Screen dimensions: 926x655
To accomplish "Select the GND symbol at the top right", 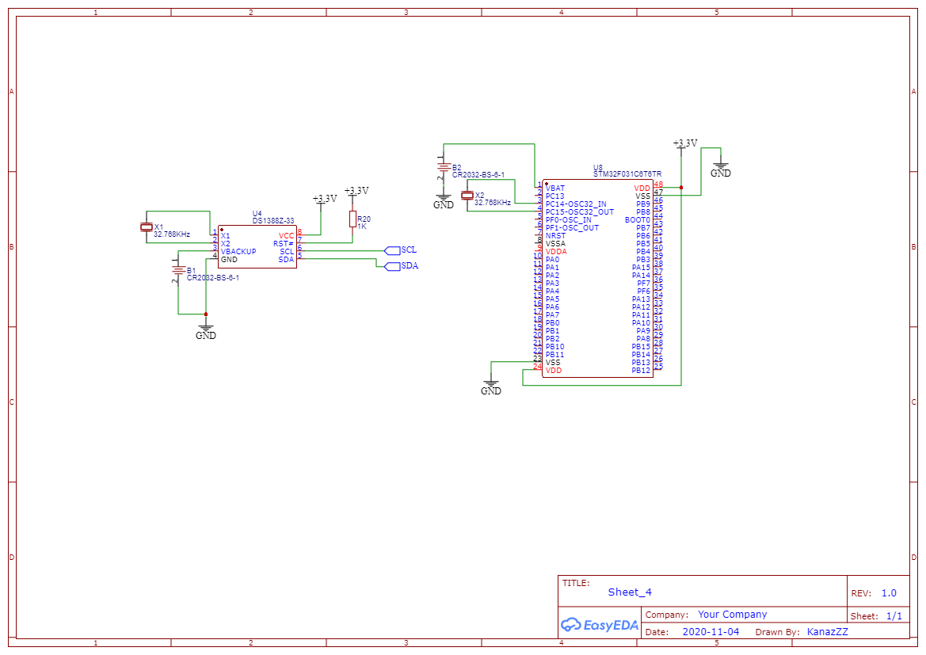I will (720, 168).
